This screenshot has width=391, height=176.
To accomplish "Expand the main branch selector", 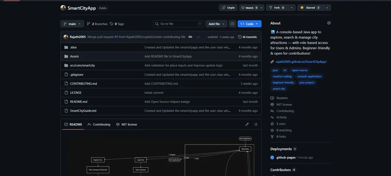I will click(x=72, y=24).
